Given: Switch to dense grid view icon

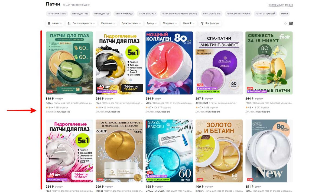Looking at the screenshot, I should 291,24.
